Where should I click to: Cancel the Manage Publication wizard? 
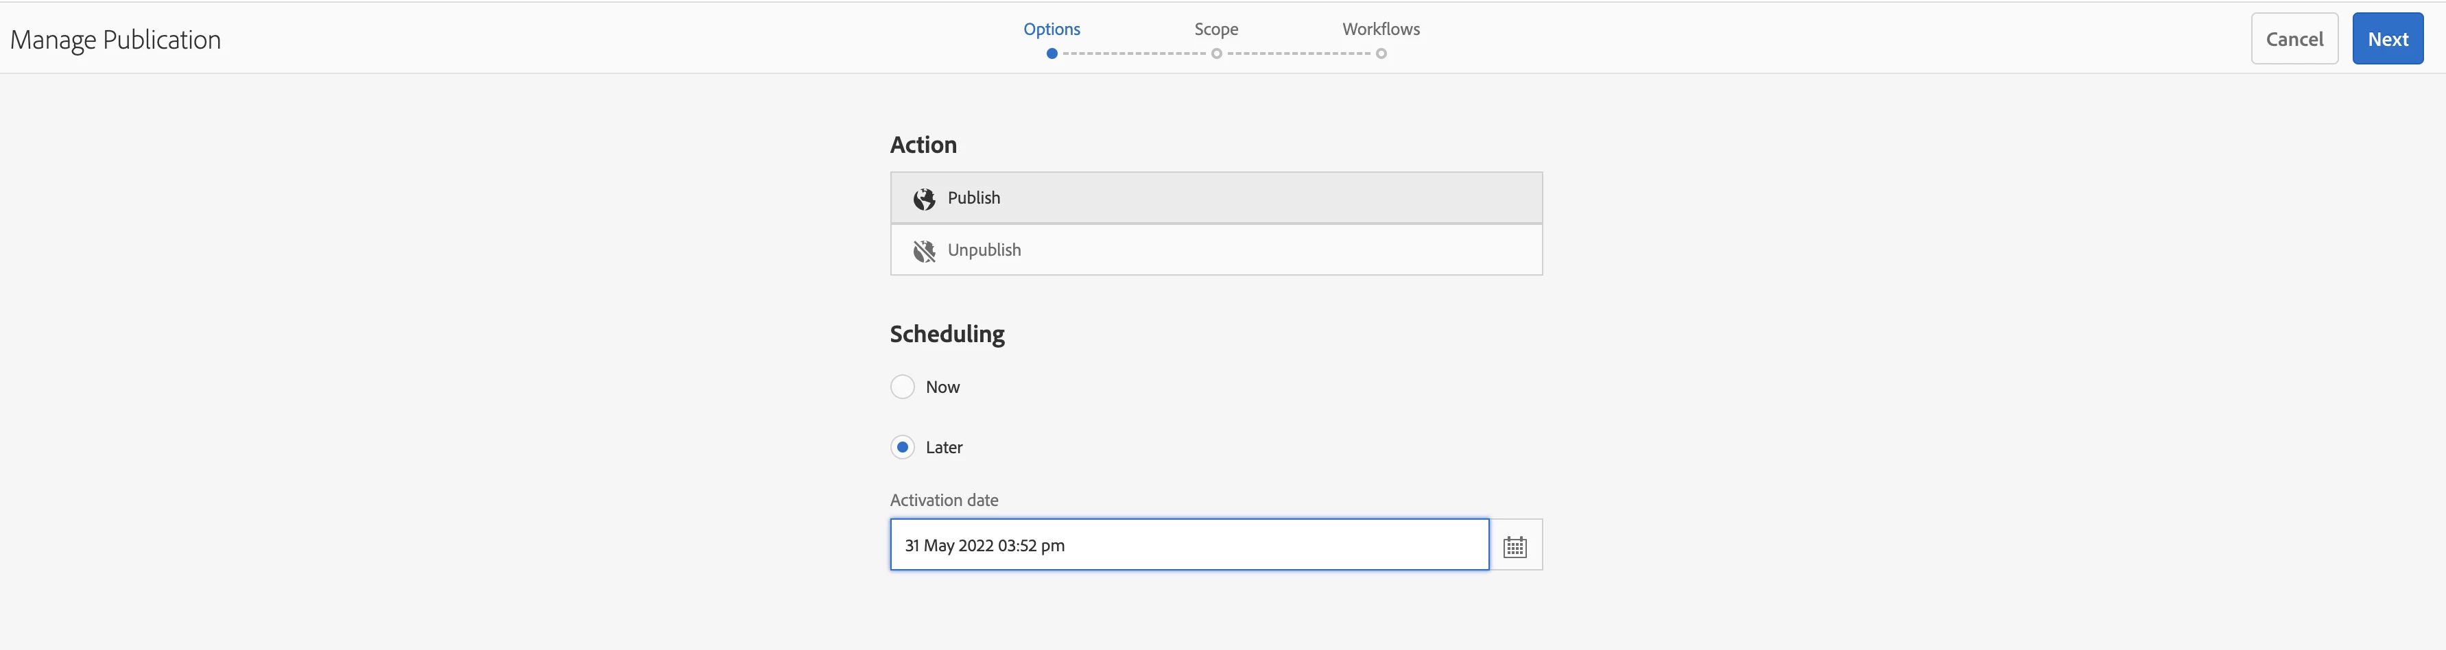2294,39
